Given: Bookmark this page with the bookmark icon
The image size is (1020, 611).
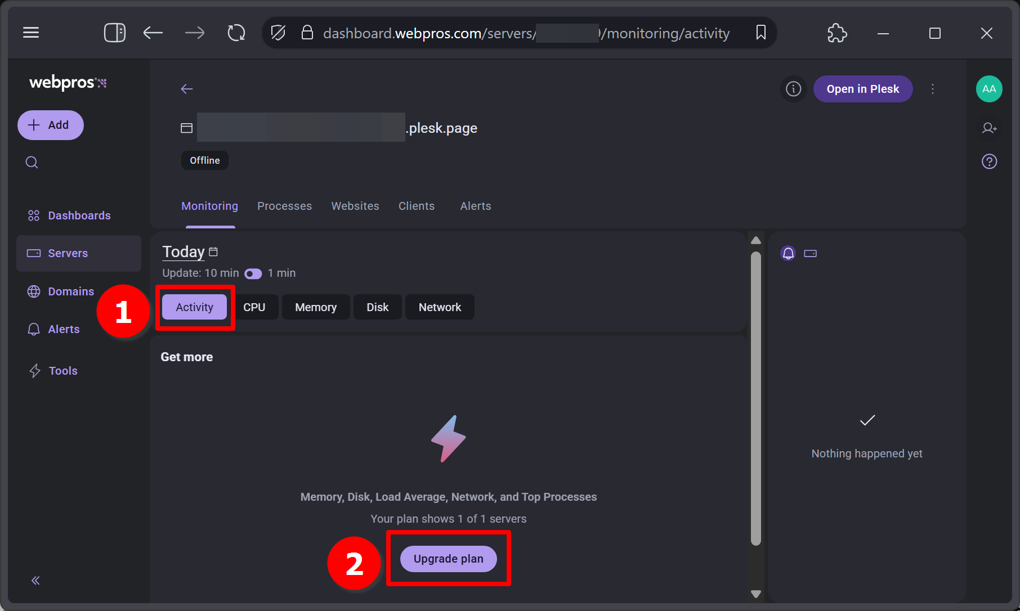Looking at the screenshot, I should [761, 33].
